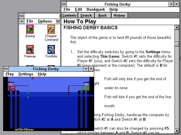Maximize the Fishing Derby game window
This screenshot has height=135, width=181.
[x=91, y=69]
